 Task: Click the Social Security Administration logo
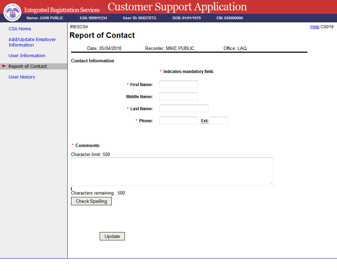(12, 12)
